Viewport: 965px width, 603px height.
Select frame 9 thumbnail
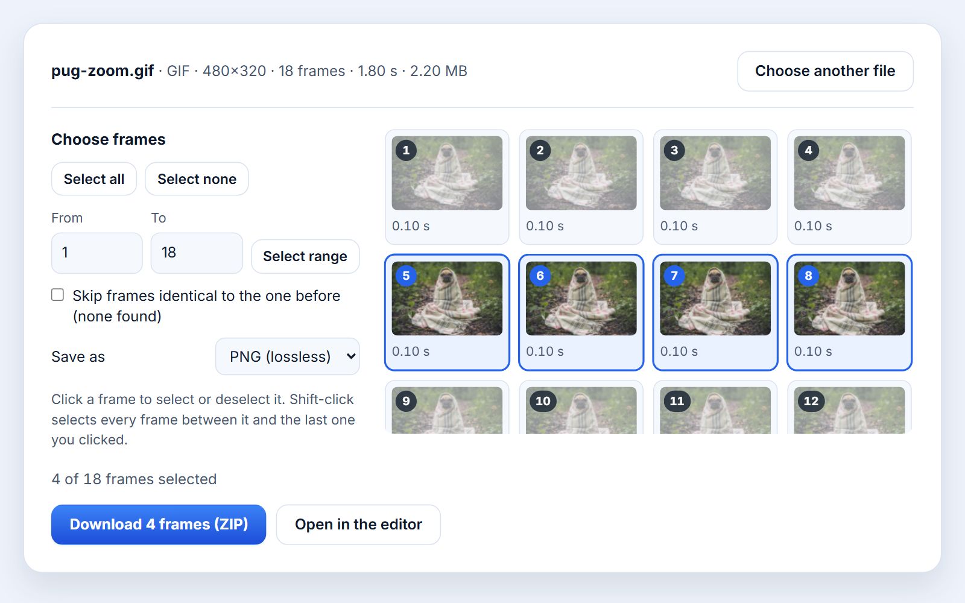coord(447,408)
